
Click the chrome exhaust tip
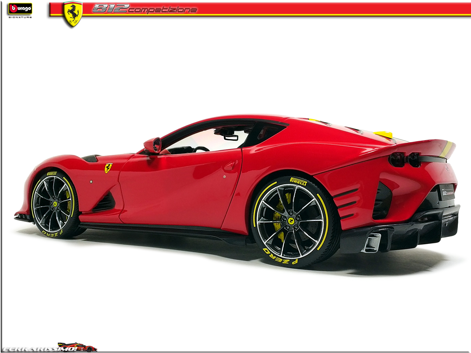click(372, 243)
